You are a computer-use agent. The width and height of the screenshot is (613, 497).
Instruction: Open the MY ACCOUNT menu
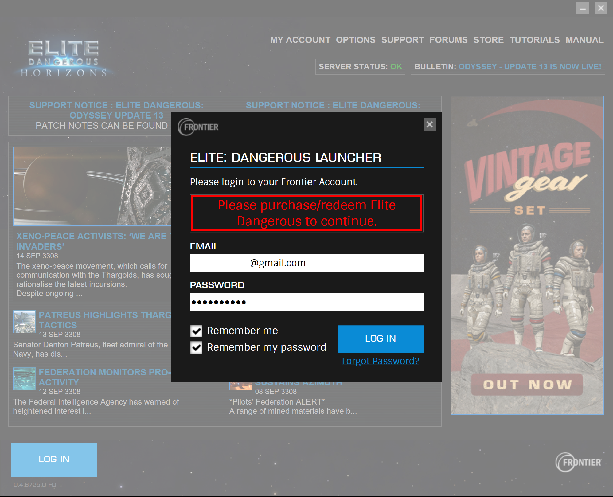click(300, 40)
